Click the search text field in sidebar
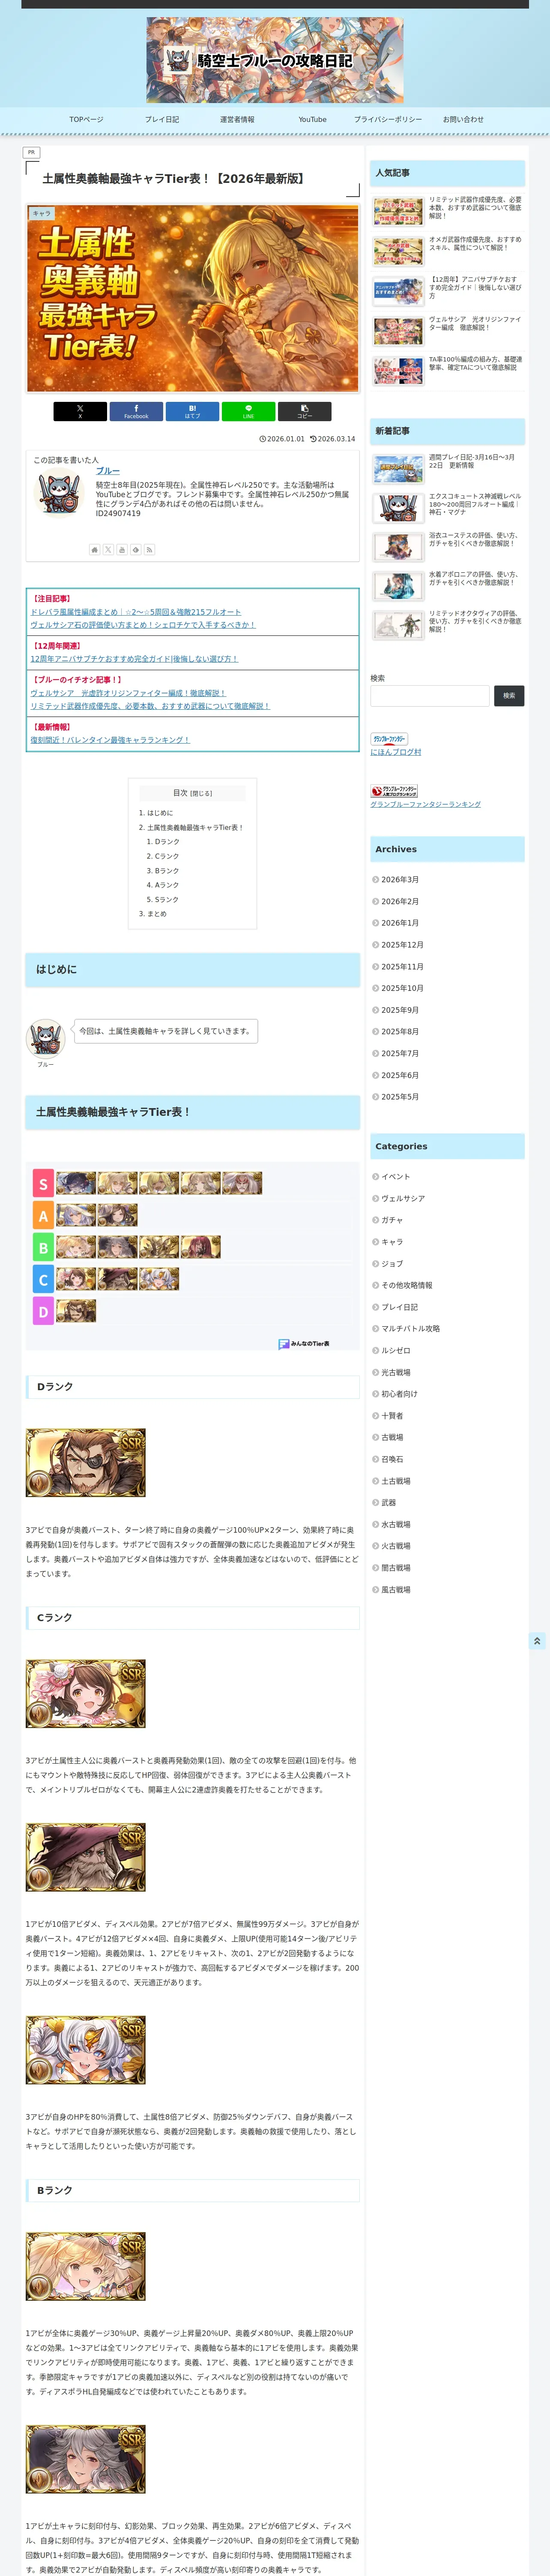550x2576 pixels. [x=430, y=696]
